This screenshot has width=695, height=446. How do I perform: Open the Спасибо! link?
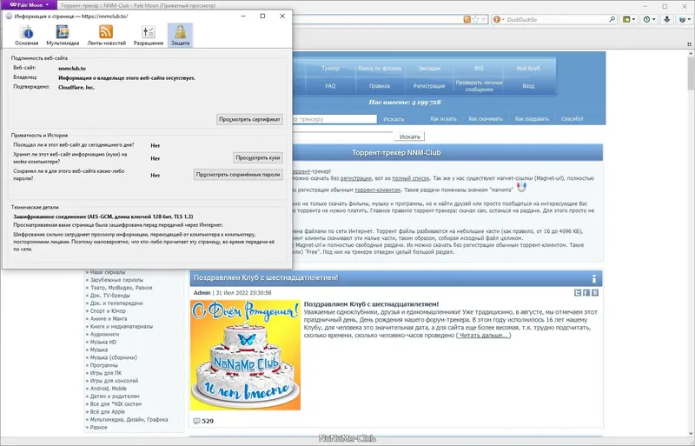(573, 119)
